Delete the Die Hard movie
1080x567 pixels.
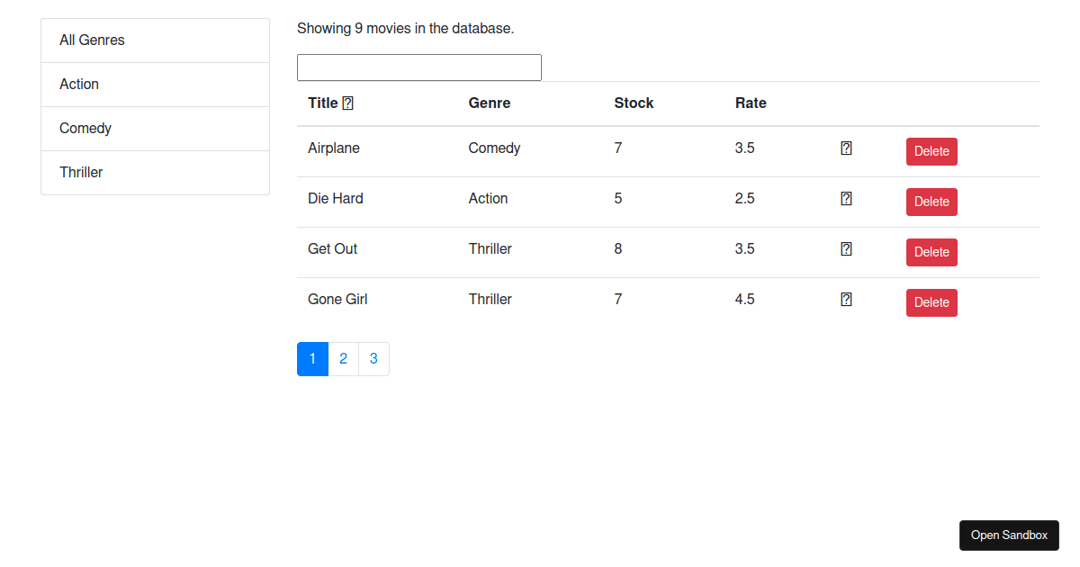tap(931, 202)
